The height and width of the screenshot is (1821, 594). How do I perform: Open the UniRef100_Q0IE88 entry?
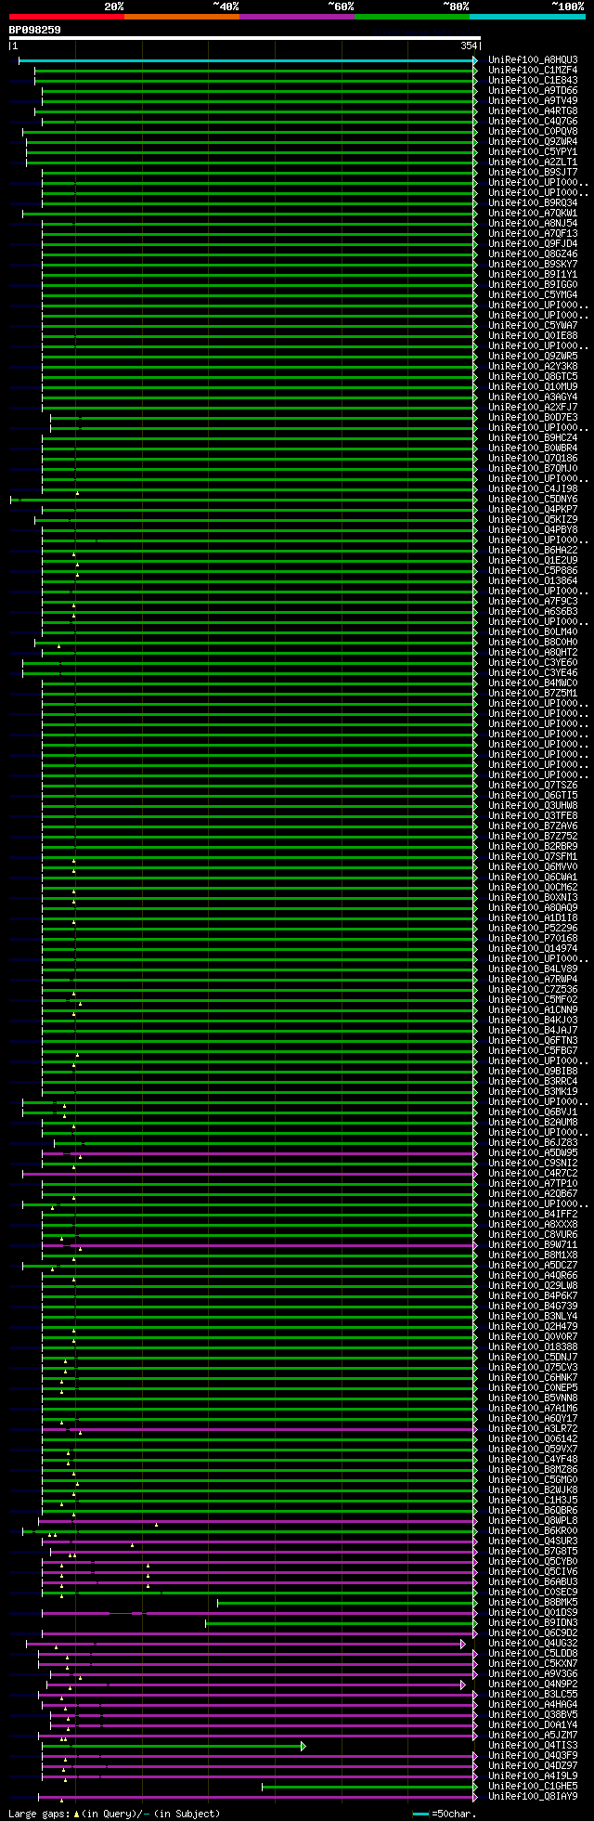click(533, 335)
